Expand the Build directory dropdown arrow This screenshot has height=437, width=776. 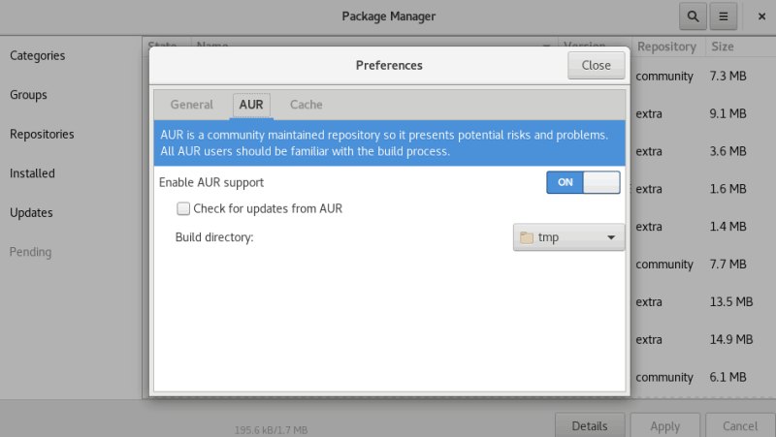point(611,237)
